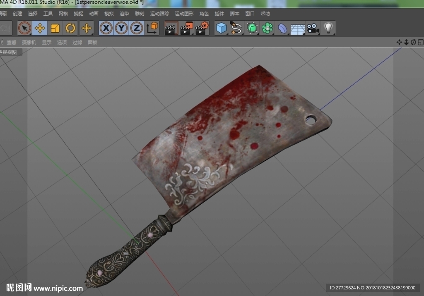Image resolution: width=424 pixels, height=296 pixels.
Task: Add a cube primitive object
Action: tap(221, 28)
